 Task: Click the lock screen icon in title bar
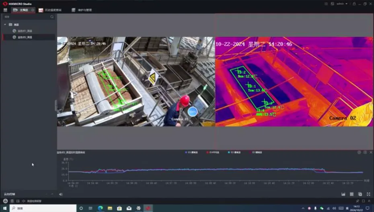pos(354,4)
